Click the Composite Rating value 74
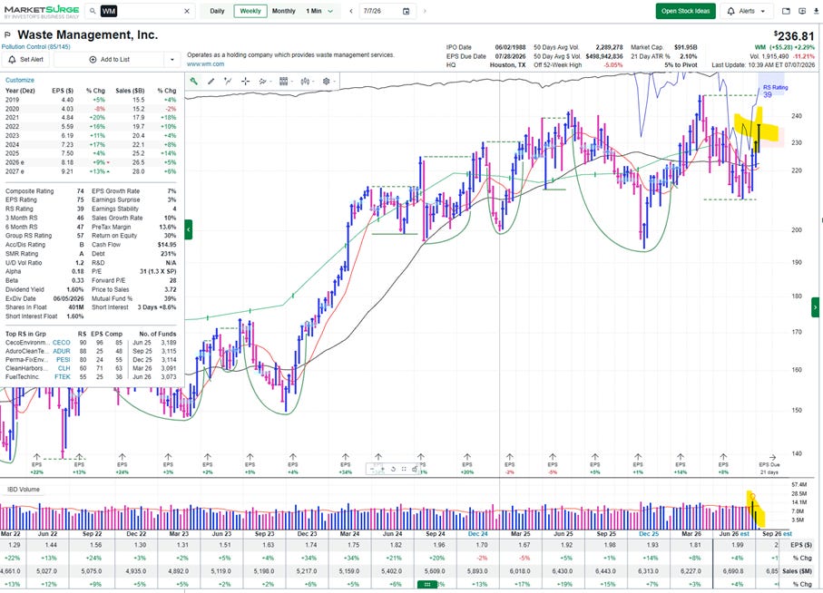 point(81,191)
